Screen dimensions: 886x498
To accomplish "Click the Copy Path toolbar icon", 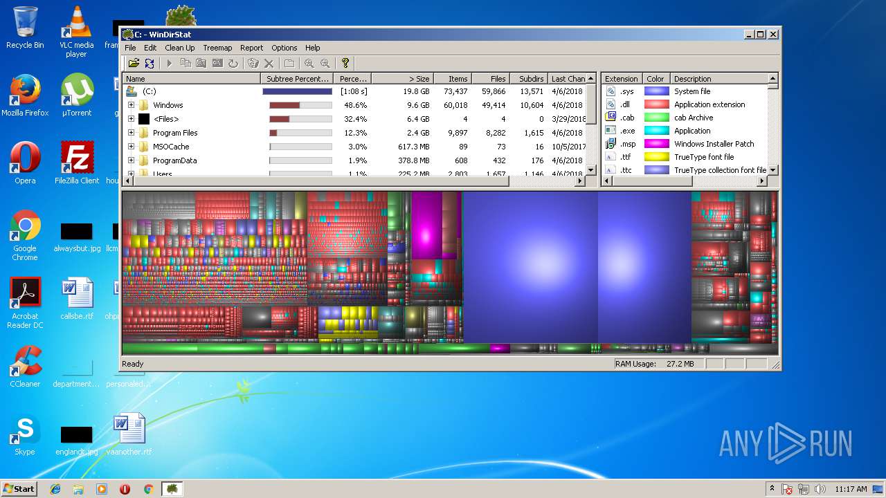I will [186, 63].
